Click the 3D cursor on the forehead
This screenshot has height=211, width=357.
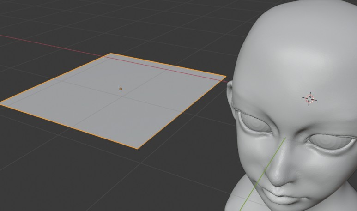tap(309, 99)
